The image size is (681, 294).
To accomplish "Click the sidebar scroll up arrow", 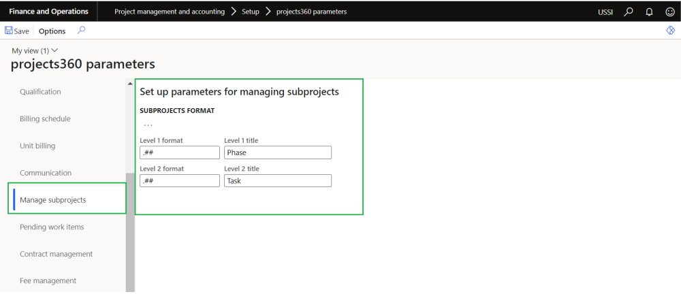I will [130, 84].
